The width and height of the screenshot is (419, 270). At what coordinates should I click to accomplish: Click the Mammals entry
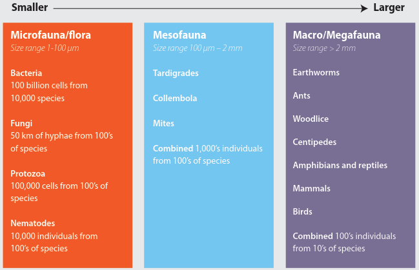(311, 188)
